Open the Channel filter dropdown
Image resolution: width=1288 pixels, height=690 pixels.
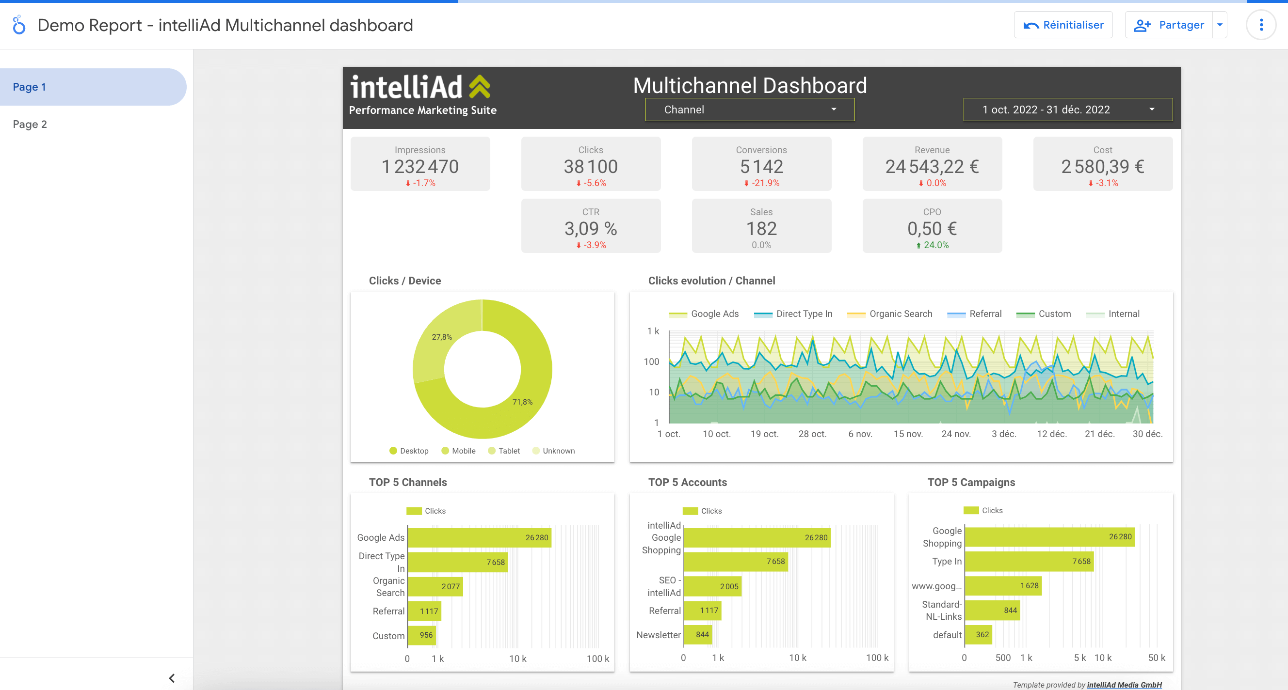pyautogui.click(x=750, y=110)
